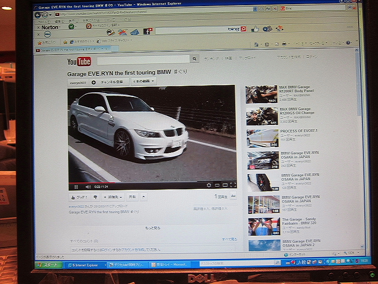The width and height of the screenshot is (378, 284).
Task: Select the Garage EVE.RYN browser tab
Action: point(73,50)
